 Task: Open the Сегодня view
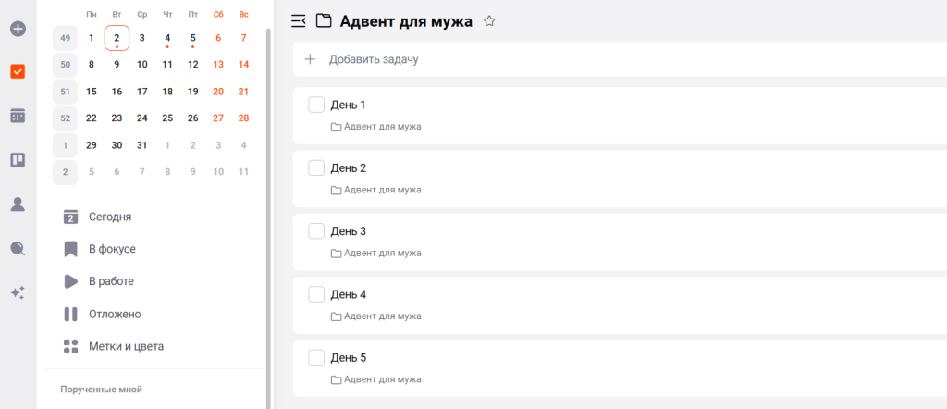click(x=109, y=217)
